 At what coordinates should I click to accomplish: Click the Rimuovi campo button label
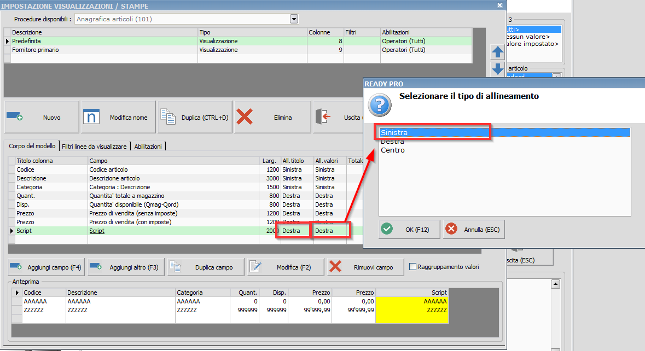coord(374,267)
